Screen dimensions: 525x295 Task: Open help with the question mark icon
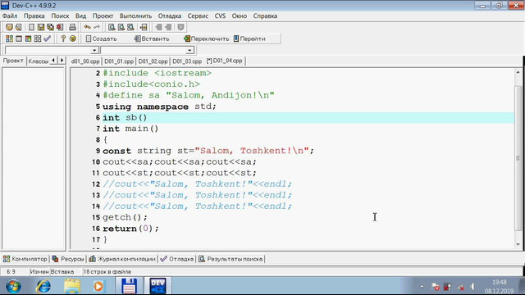pos(63,39)
